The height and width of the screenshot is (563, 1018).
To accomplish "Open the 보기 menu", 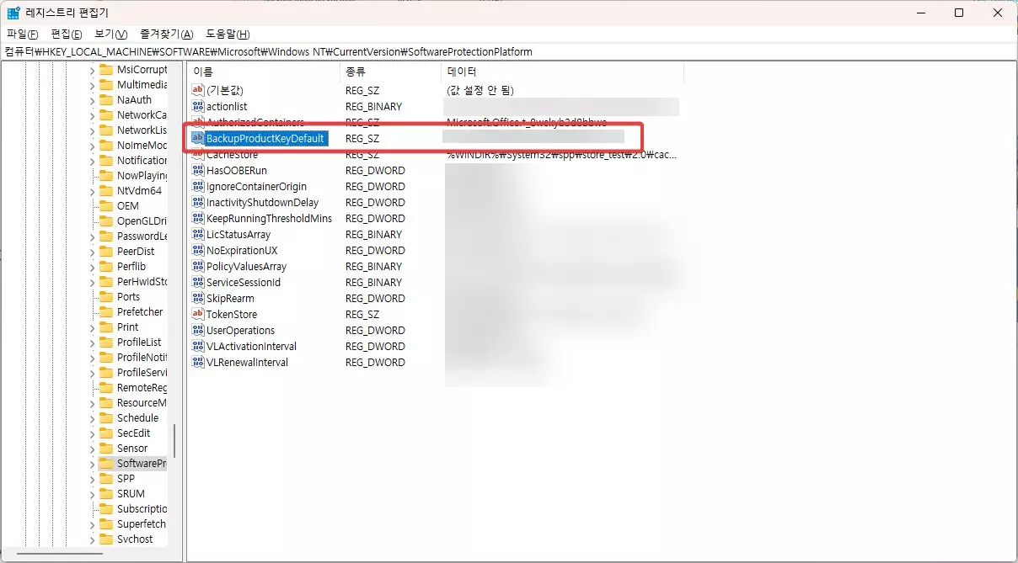I will [111, 34].
